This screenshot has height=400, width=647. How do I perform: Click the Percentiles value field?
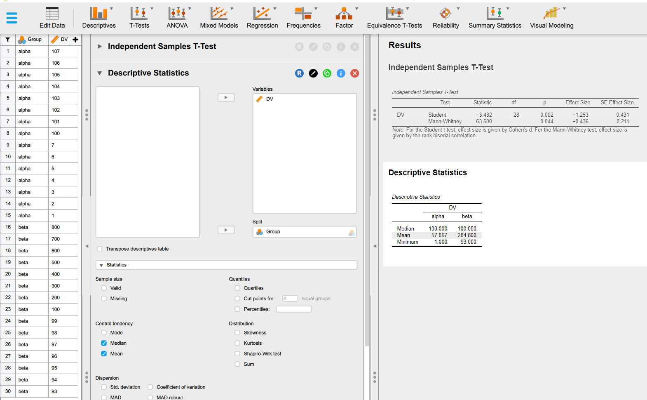294,309
